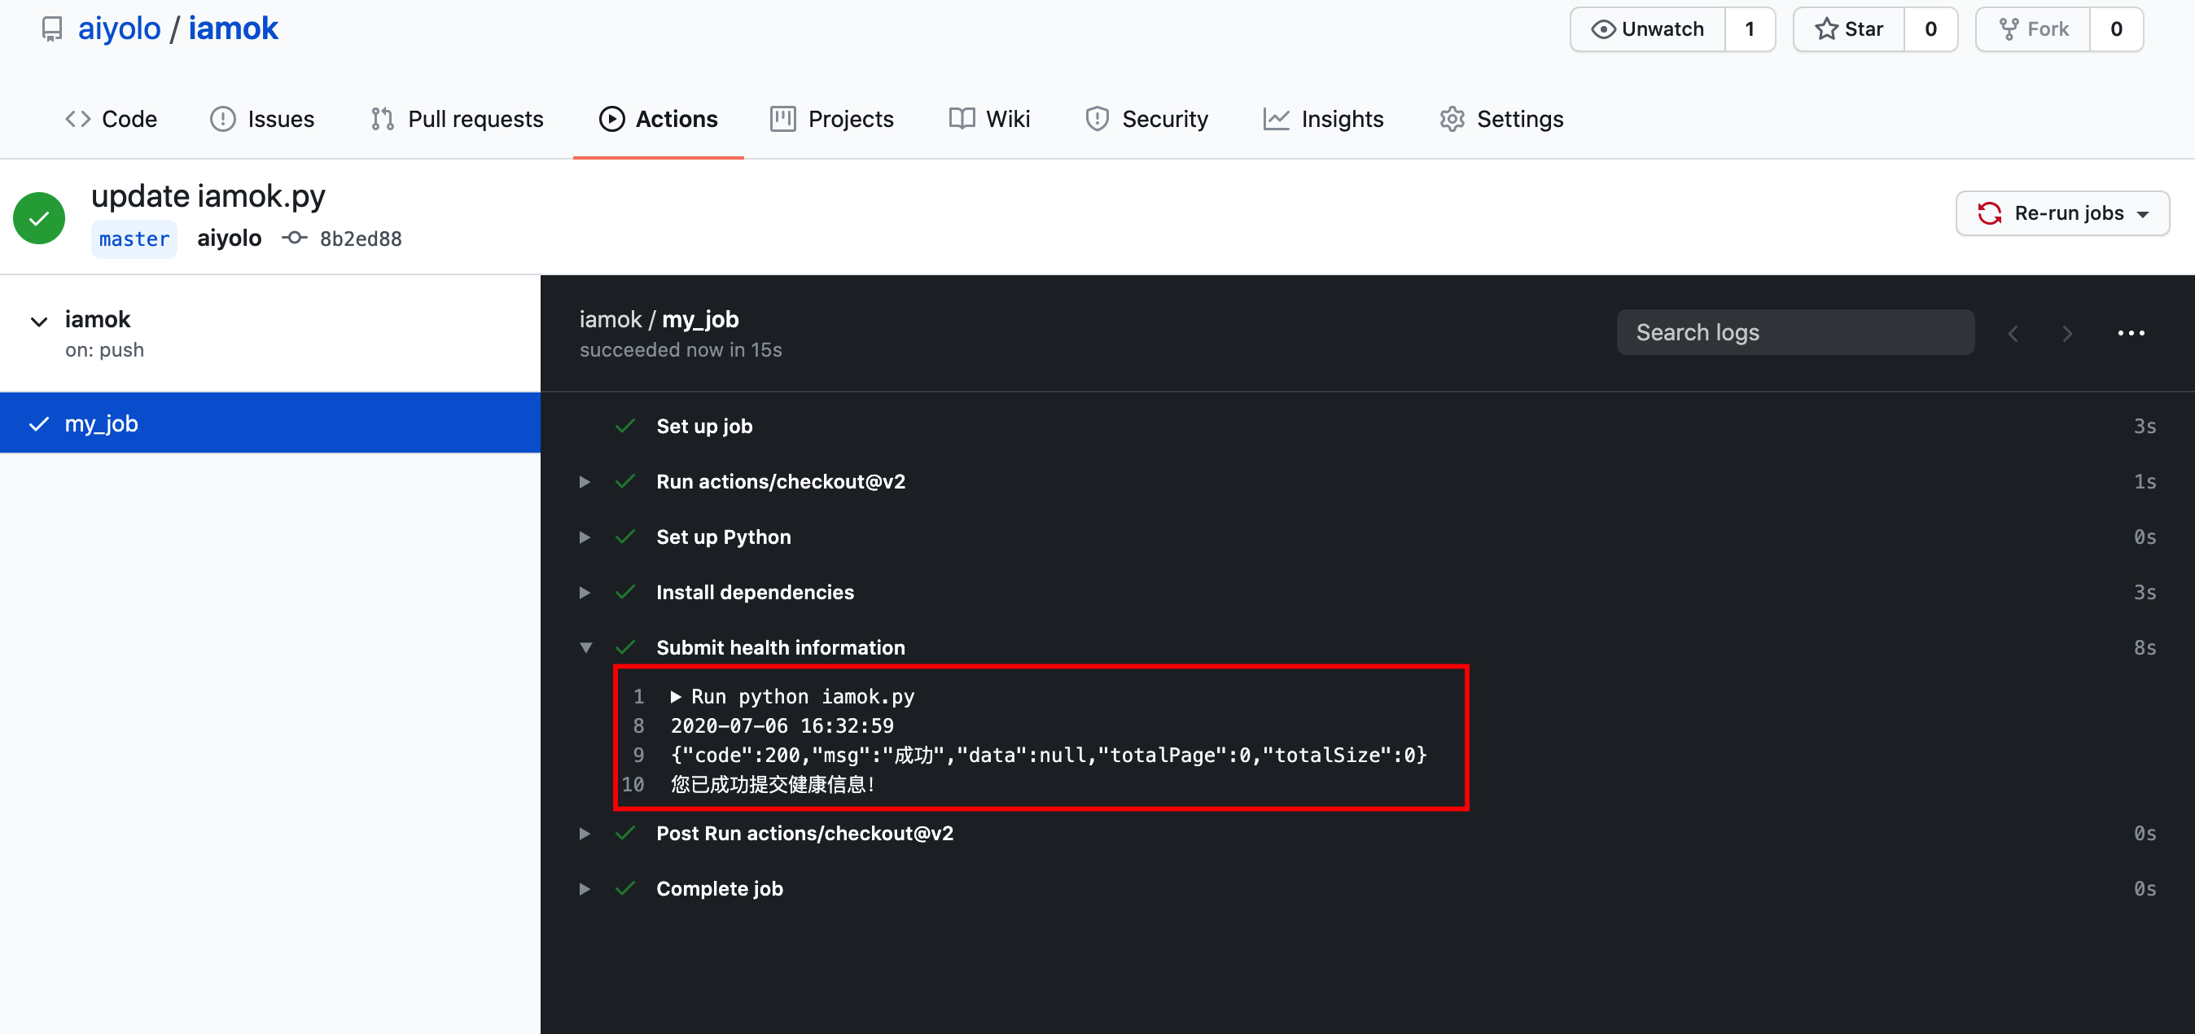Click the three-dots log options icon

[x=2130, y=333]
